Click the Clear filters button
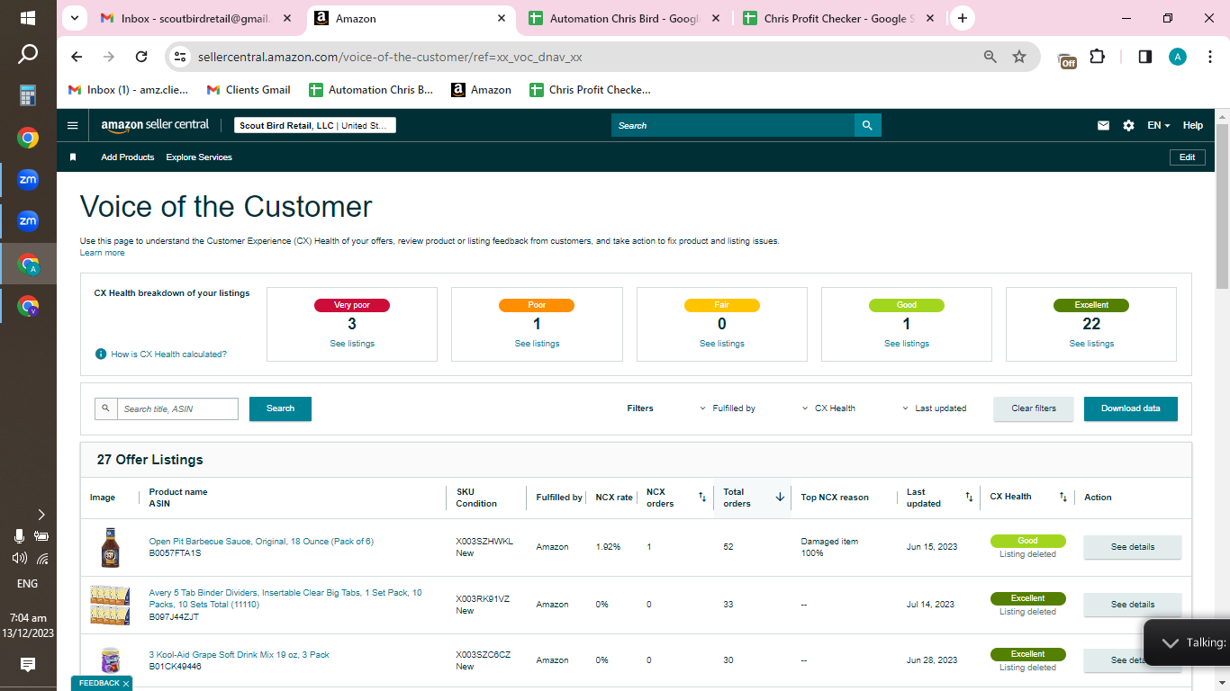This screenshot has height=691, width=1230. tap(1034, 408)
